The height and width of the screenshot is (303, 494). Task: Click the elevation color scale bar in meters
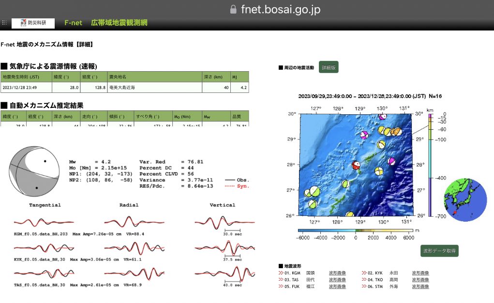[355, 230]
